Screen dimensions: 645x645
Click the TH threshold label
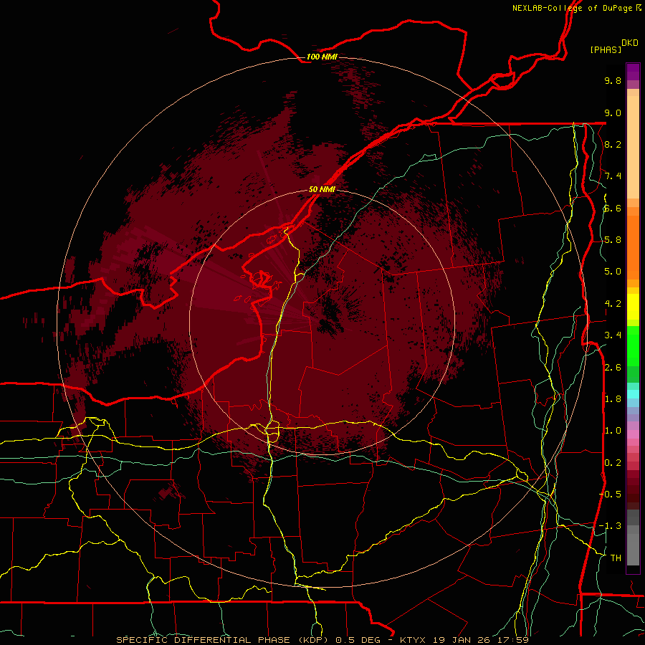(616, 558)
